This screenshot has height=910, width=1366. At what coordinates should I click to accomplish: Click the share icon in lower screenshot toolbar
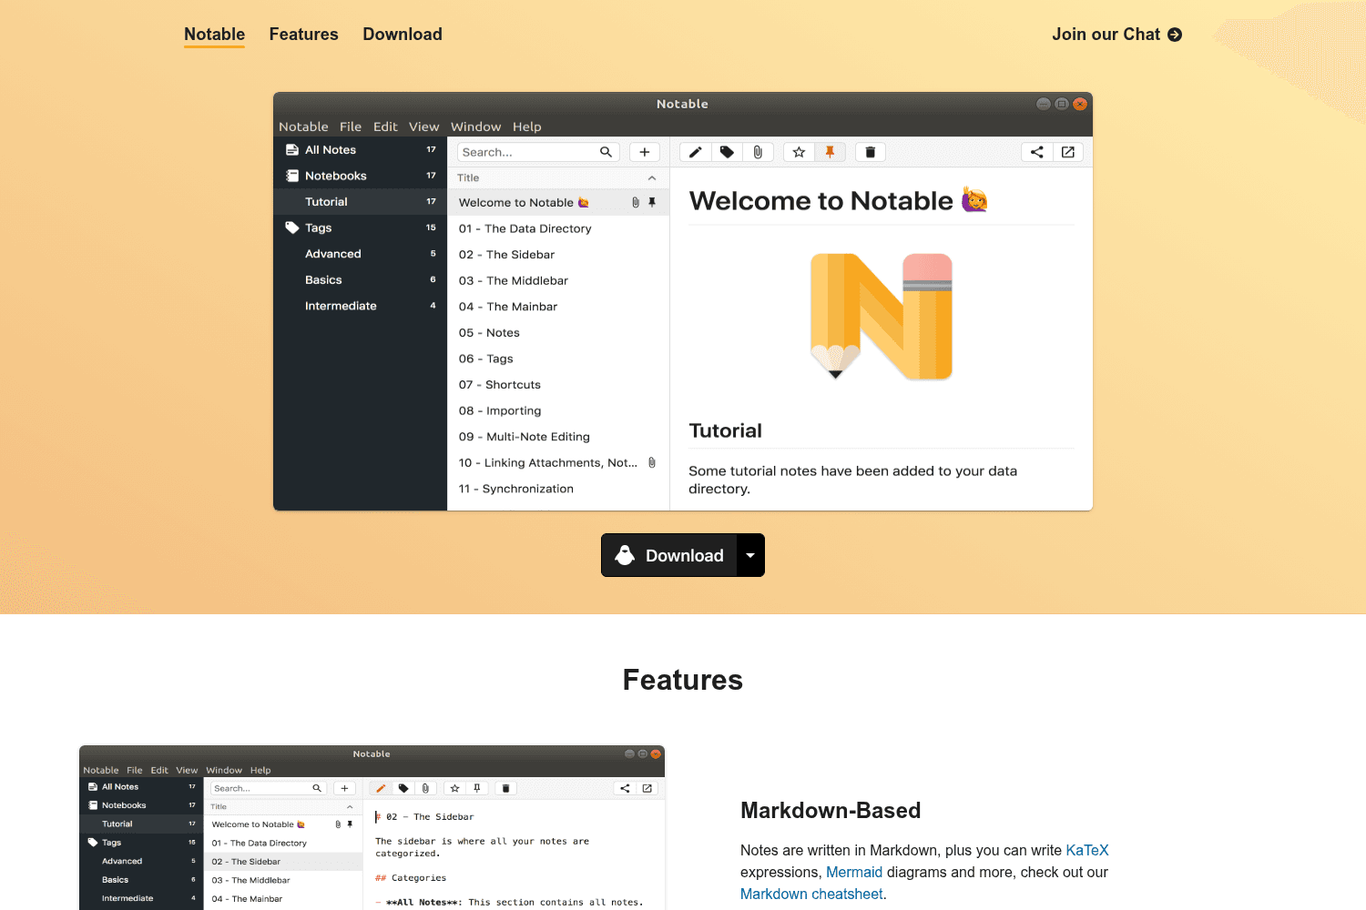625,788
